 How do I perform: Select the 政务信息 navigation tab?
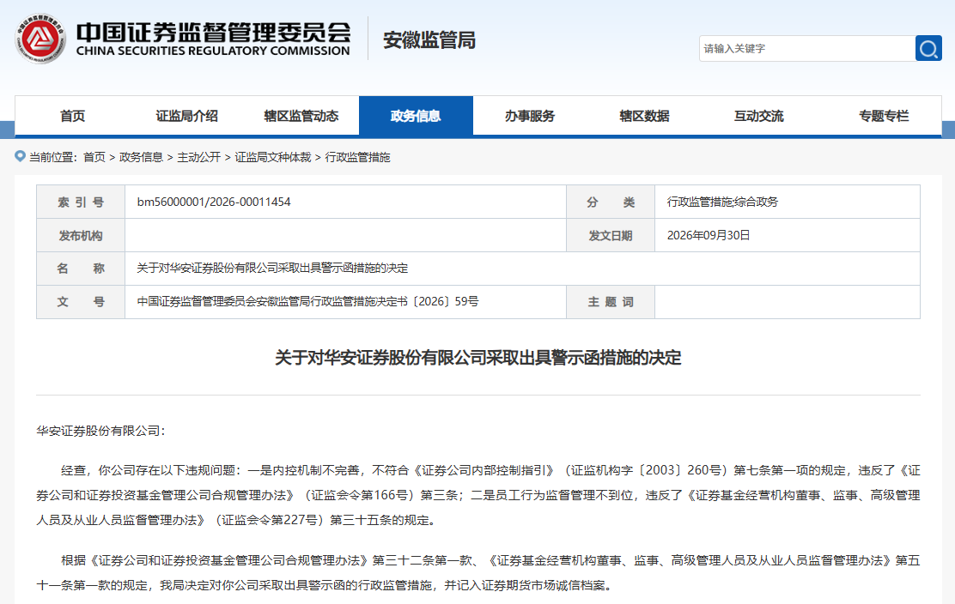coord(416,116)
